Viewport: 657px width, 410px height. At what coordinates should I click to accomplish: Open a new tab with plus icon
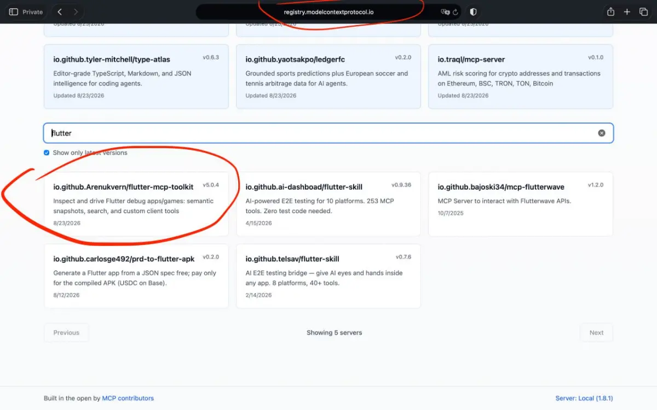click(x=627, y=11)
